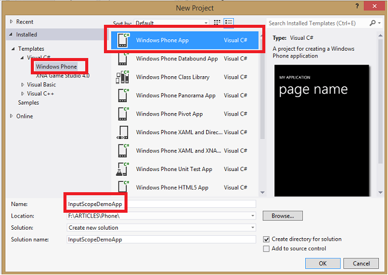388x275 pixels.
Task: Click the Windows Phone HTML5 App icon
Action: point(123,187)
